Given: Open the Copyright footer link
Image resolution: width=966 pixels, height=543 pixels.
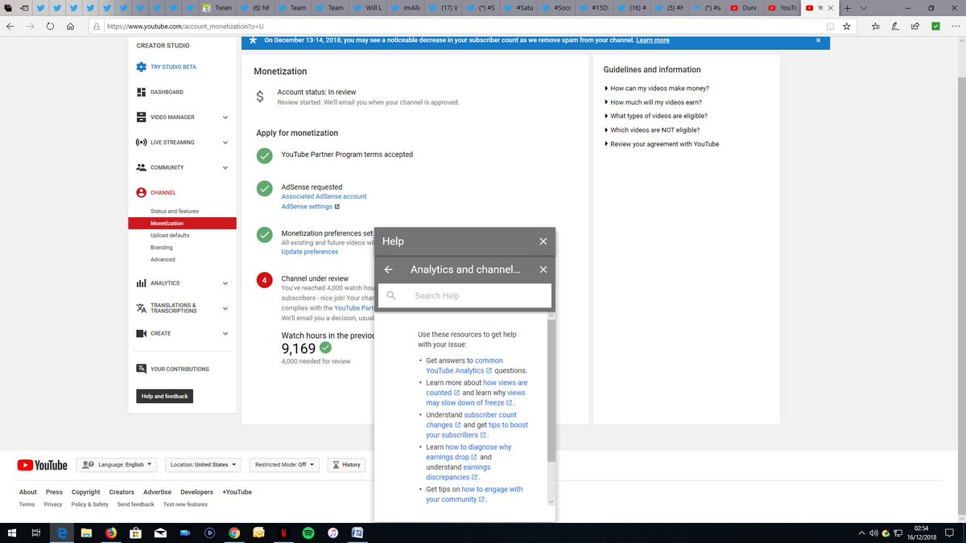Looking at the screenshot, I should tap(86, 492).
